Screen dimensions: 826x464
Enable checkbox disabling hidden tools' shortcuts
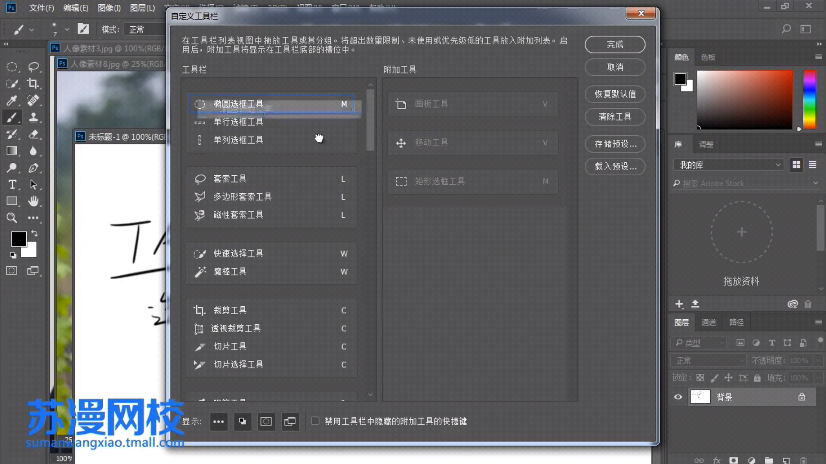click(x=315, y=421)
